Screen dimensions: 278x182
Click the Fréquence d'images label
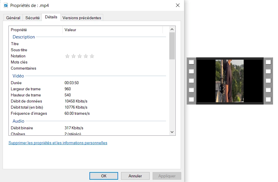(x=29, y=114)
